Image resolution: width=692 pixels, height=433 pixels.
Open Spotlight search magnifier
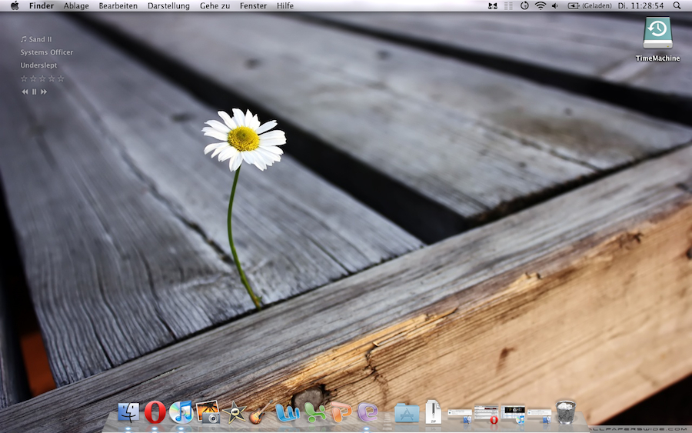pos(677,5)
